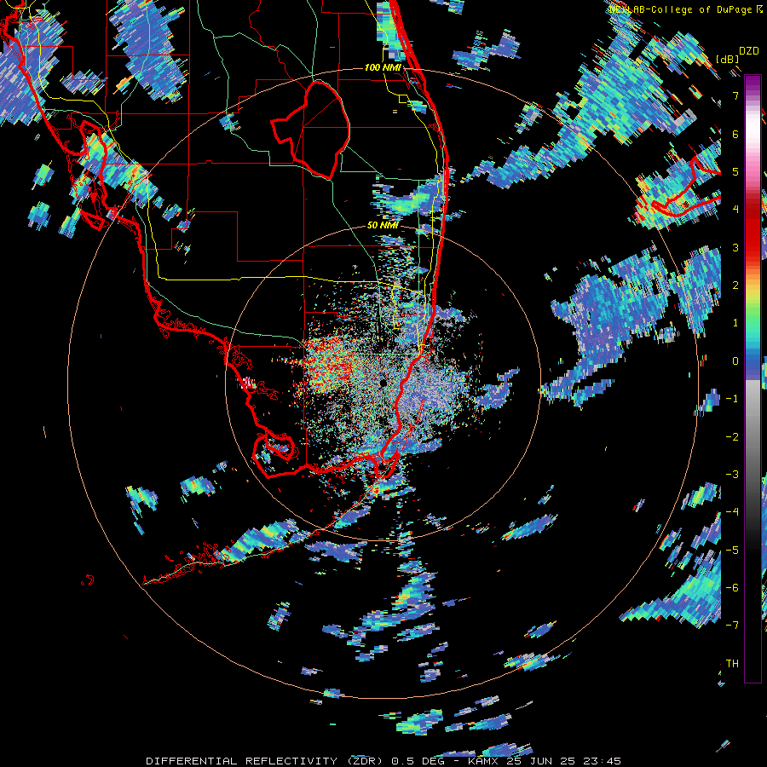Select the 7 value on the color scale

(x=735, y=95)
